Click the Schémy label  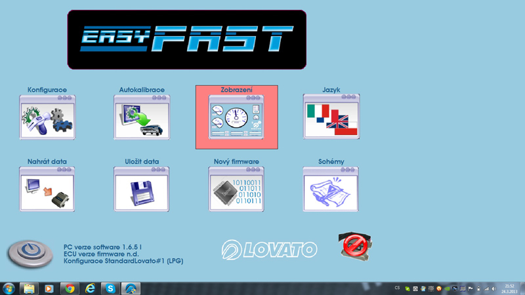click(x=331, y=161)
